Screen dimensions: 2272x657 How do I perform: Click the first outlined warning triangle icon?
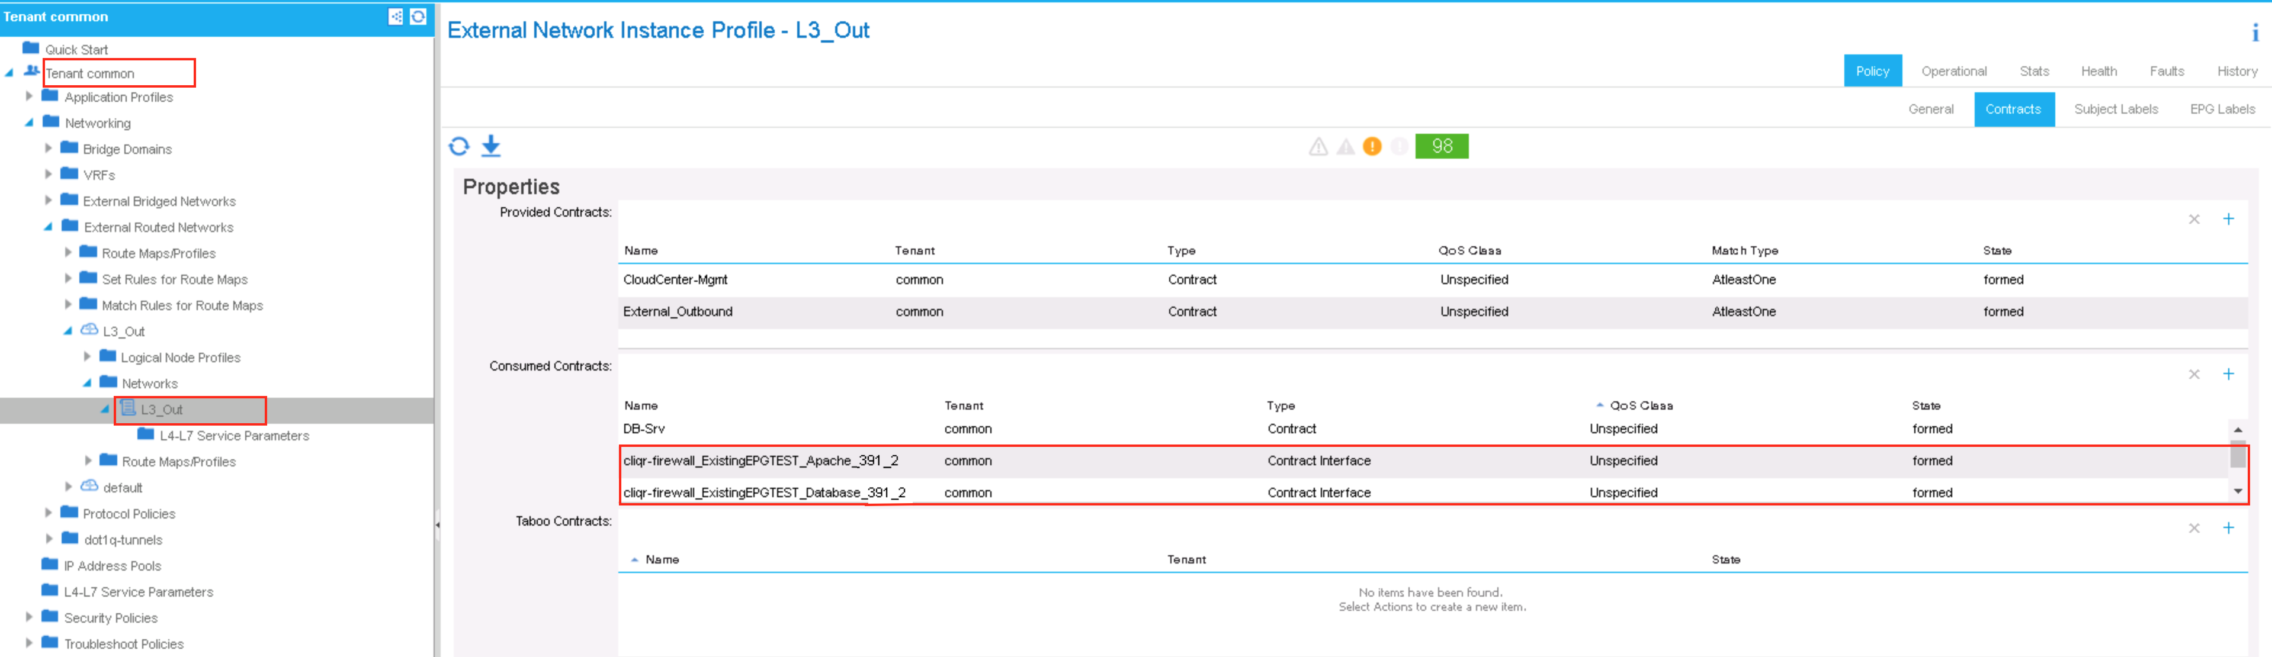click(x=1318, y=146)
